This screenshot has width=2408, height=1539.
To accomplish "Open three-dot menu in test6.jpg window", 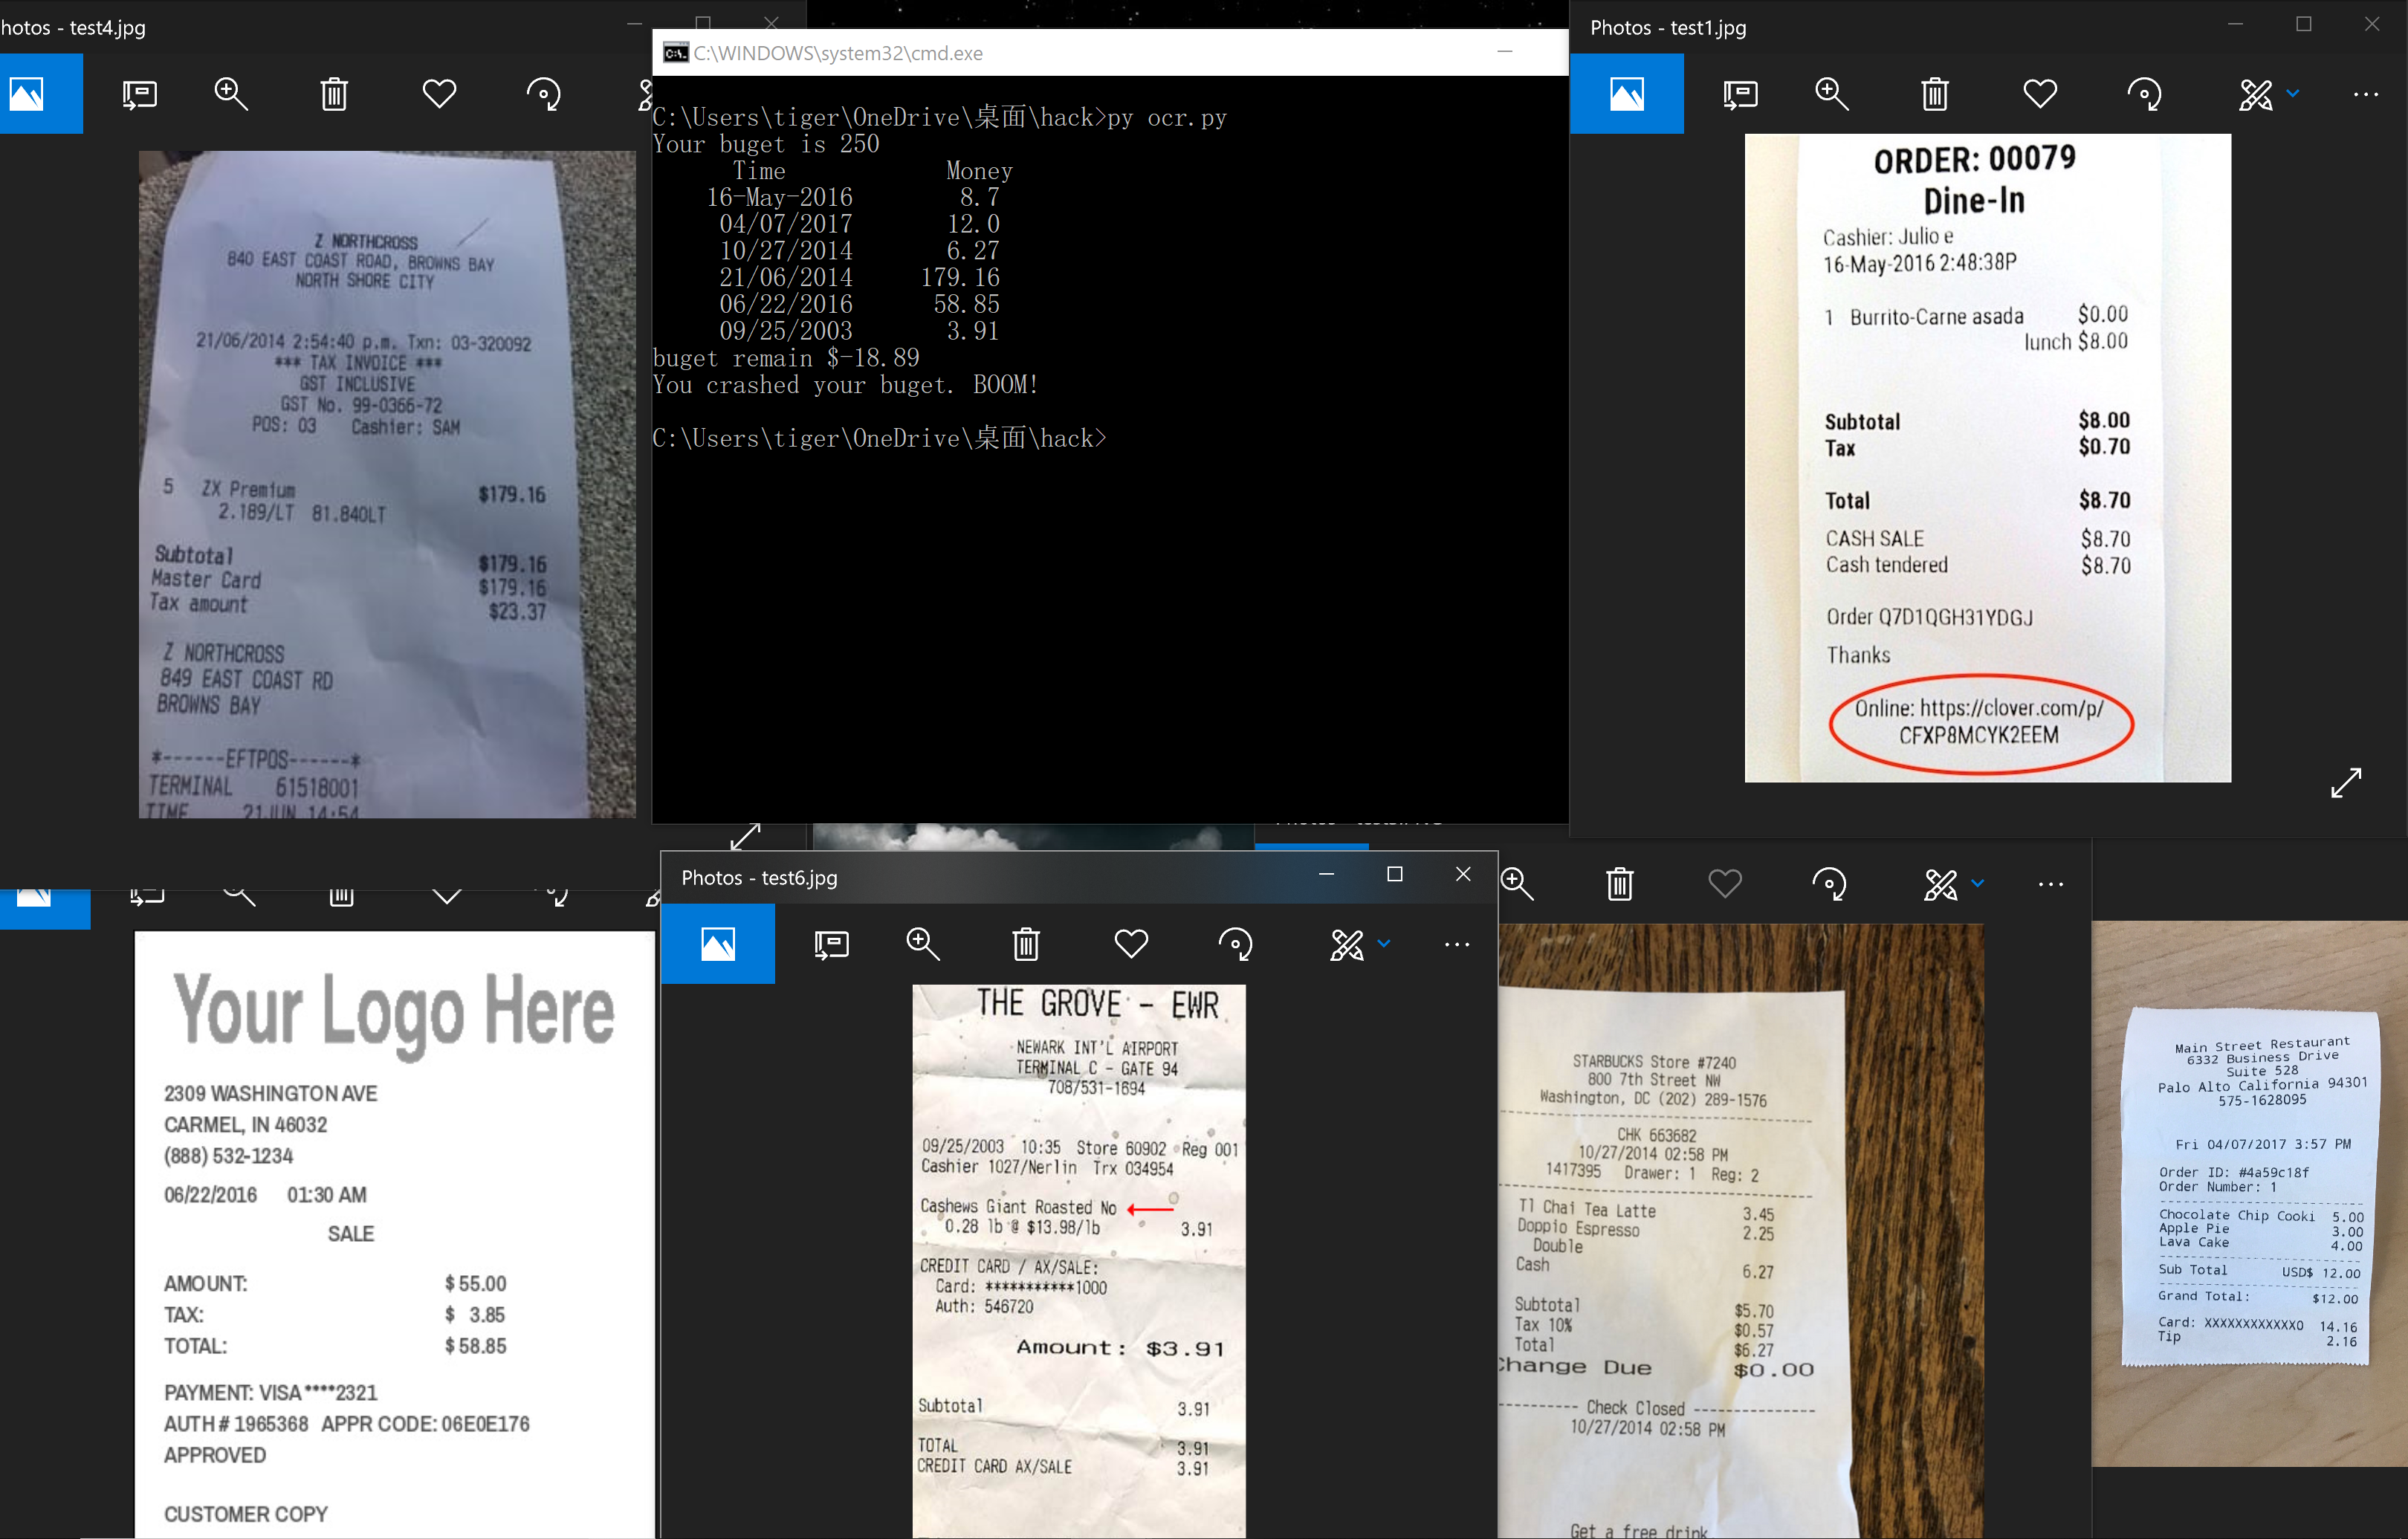I will point(1457,944).
